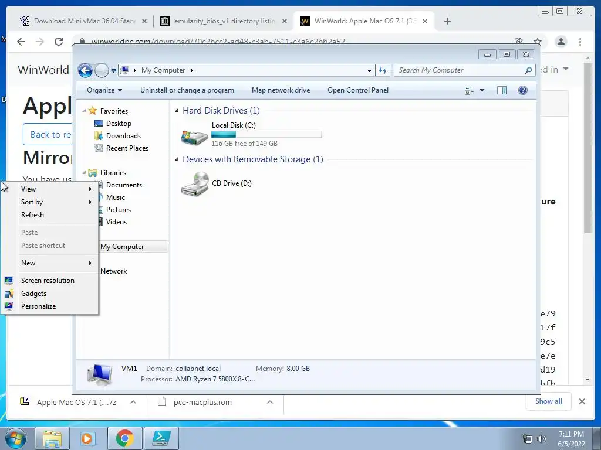Choose Gadgets from the context menu
The image size is (601, 450).
(x=50, y=294)
